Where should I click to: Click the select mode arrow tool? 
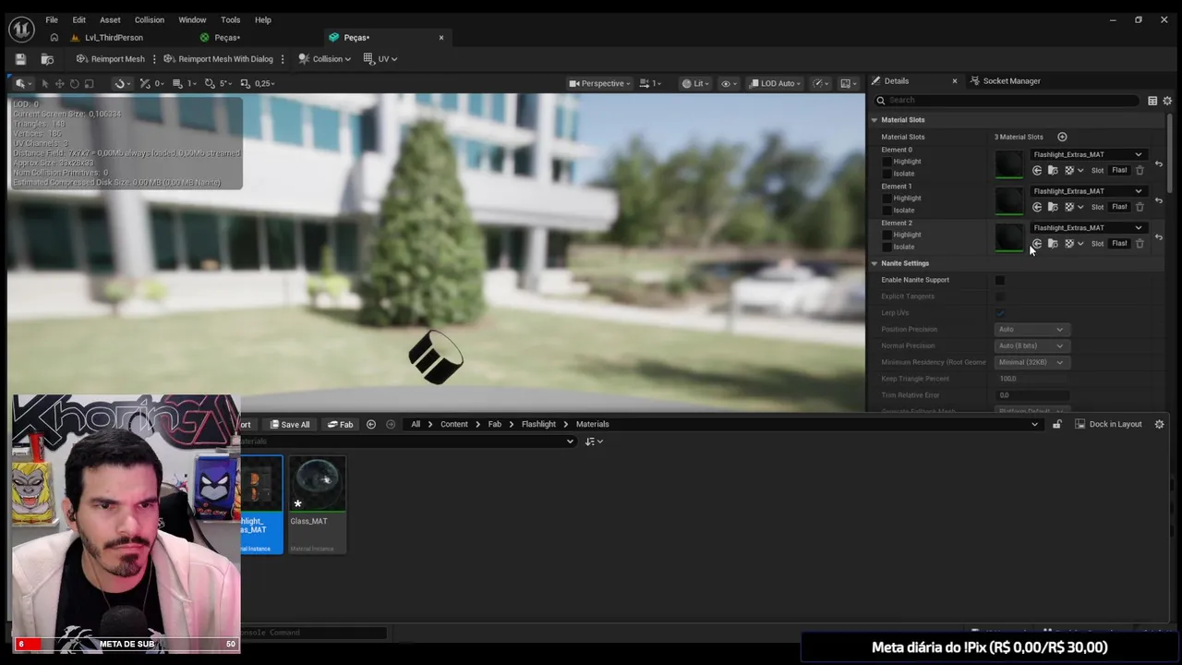(x=44, y=83)
